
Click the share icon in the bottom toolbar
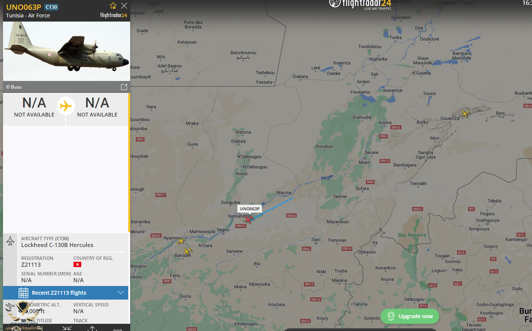pos(93,328)
